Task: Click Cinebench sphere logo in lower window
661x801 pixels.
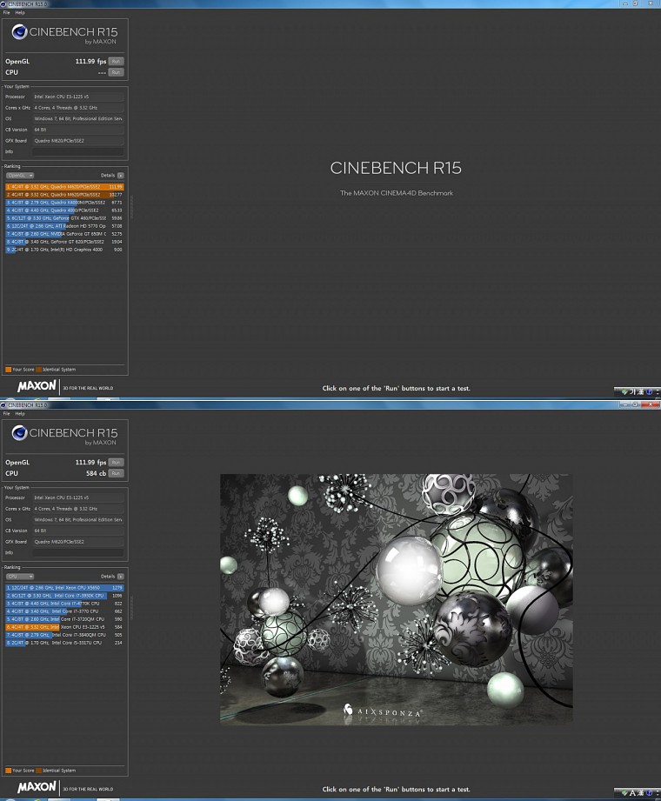Action: (x=19, y=433)
